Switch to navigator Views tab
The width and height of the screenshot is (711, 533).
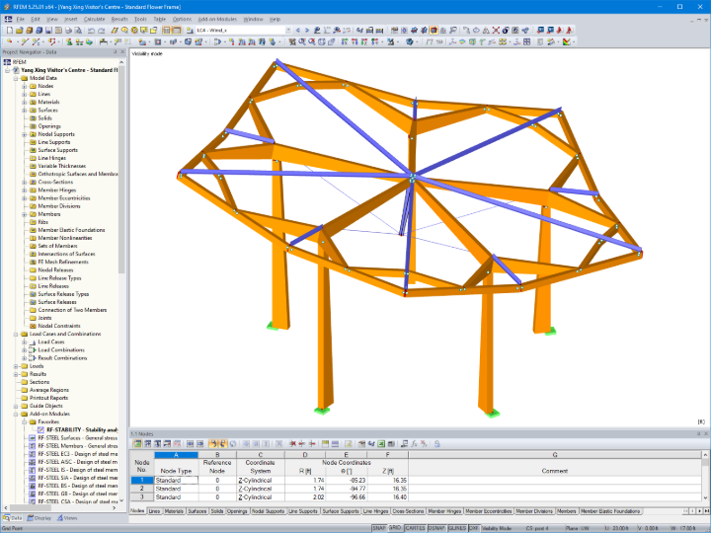coord(67,518)
